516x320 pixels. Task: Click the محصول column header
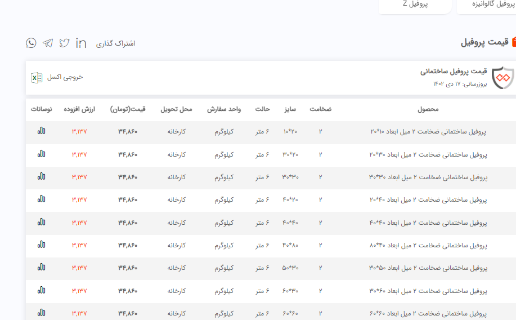428,109
